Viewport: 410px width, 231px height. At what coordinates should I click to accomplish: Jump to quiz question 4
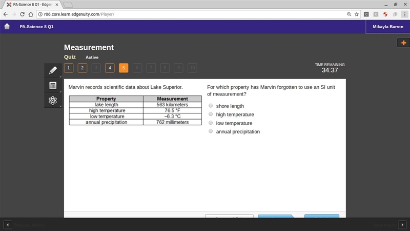tap(110, 68)
